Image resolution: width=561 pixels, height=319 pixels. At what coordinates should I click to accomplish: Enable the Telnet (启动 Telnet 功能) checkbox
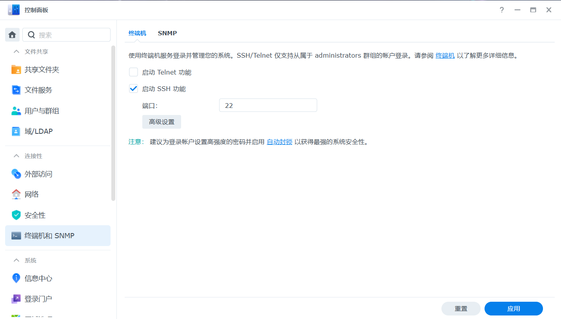pos(134,72)
